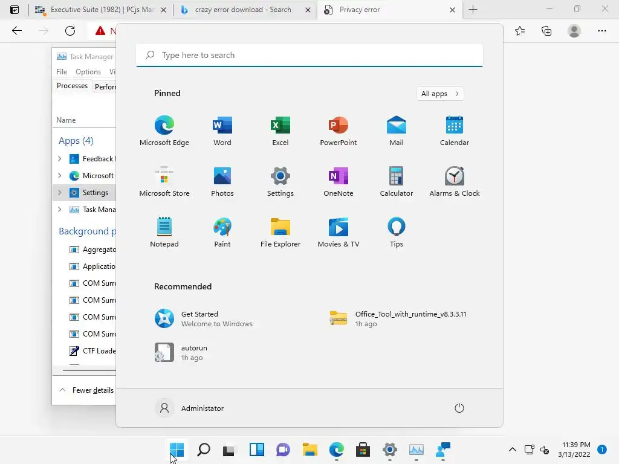Open File Explorer from pinned apps
The image size is (619, 464).
pyautogui.click(x=280, y=233)
